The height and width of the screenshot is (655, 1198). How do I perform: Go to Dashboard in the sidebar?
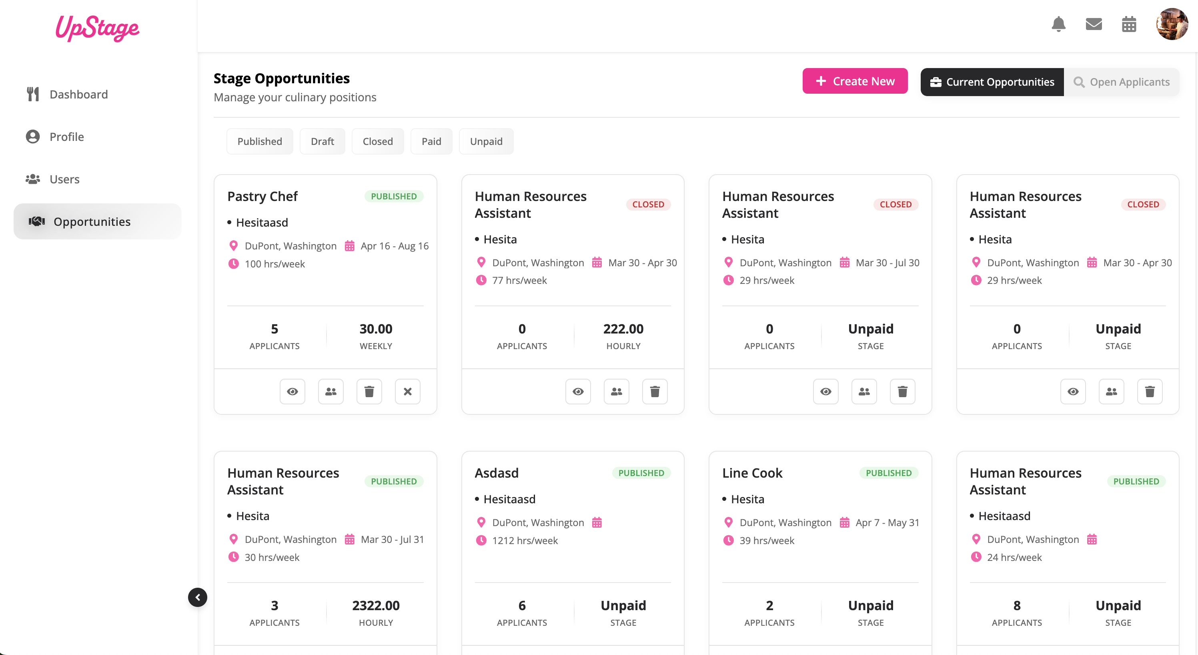(x=78, y=94)
